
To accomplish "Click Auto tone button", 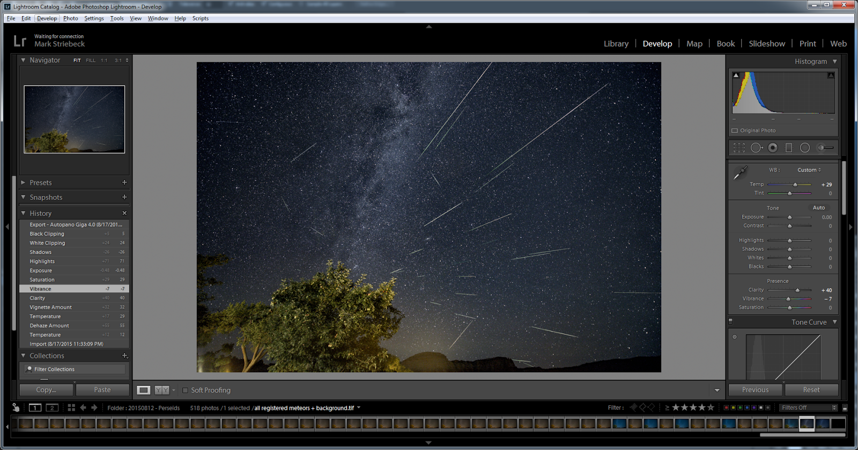I will tap(819, 208).
